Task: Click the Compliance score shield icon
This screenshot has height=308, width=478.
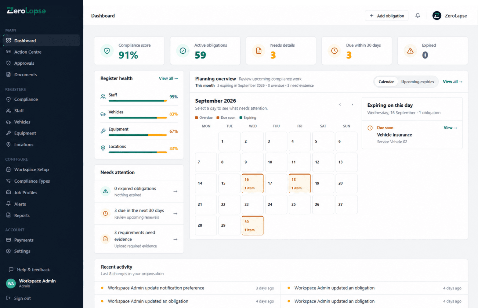Action: pos(107,51)
